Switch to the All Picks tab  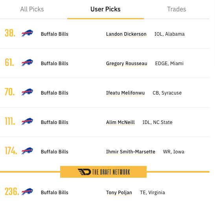tap(32, 9)
